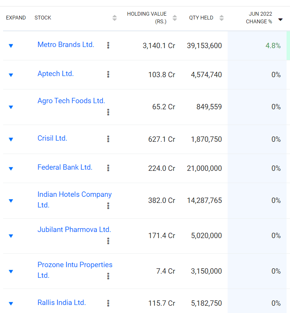Screen dimensions: 290x313
Task: Expand the Crisil Ltd. row
Action: 11,139
